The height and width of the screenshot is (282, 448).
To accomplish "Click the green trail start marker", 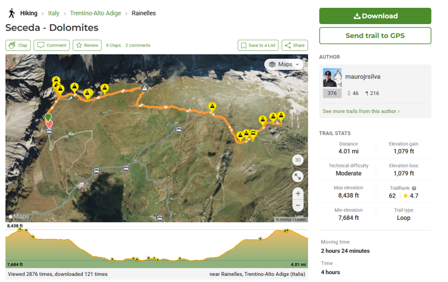I will click(48, 117).
